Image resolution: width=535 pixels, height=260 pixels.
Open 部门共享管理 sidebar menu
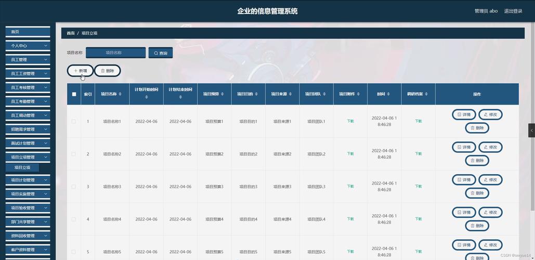pyautogui.click(x=28, y=222)
